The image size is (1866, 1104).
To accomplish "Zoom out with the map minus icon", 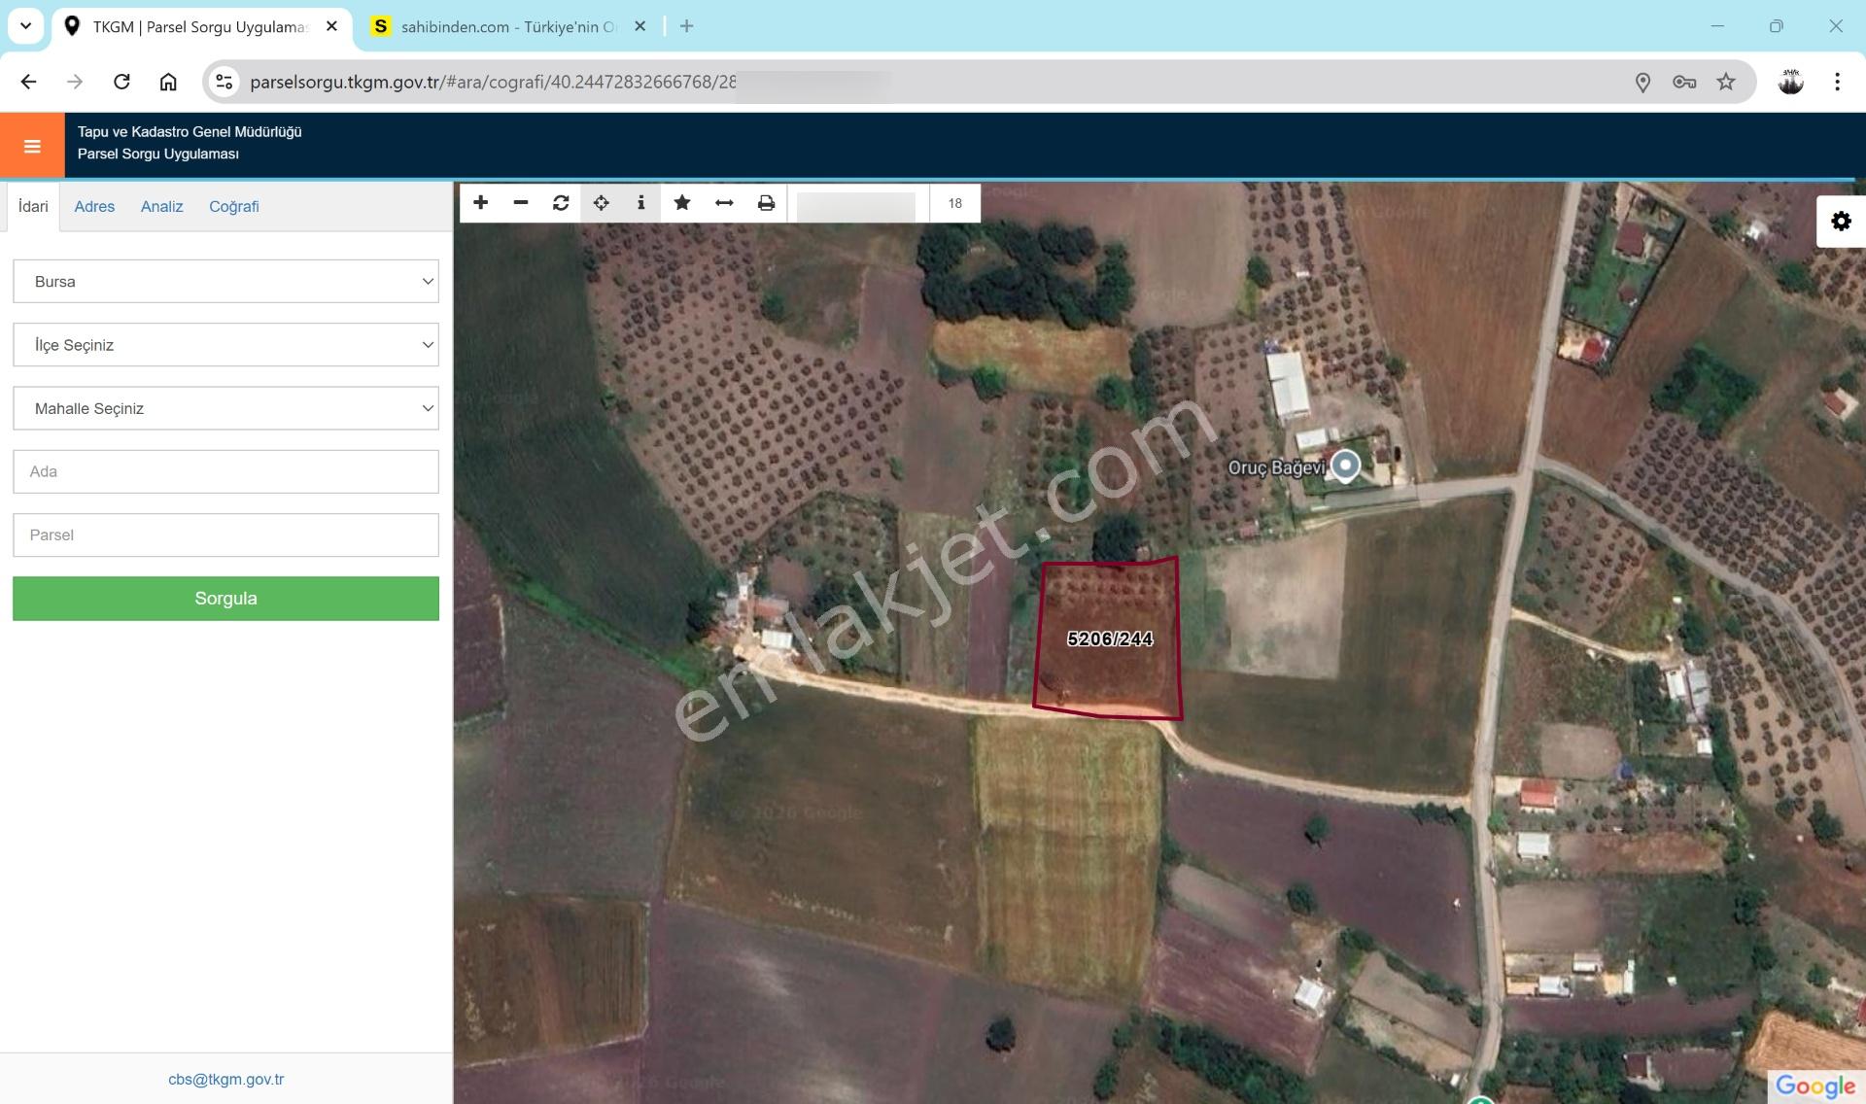I will coord(521,203).
